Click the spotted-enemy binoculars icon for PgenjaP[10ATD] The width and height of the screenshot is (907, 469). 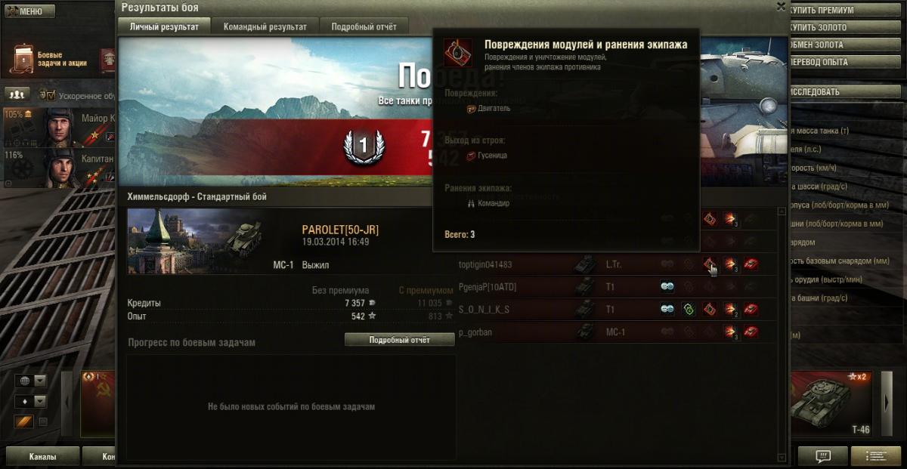tap(667, 287)
